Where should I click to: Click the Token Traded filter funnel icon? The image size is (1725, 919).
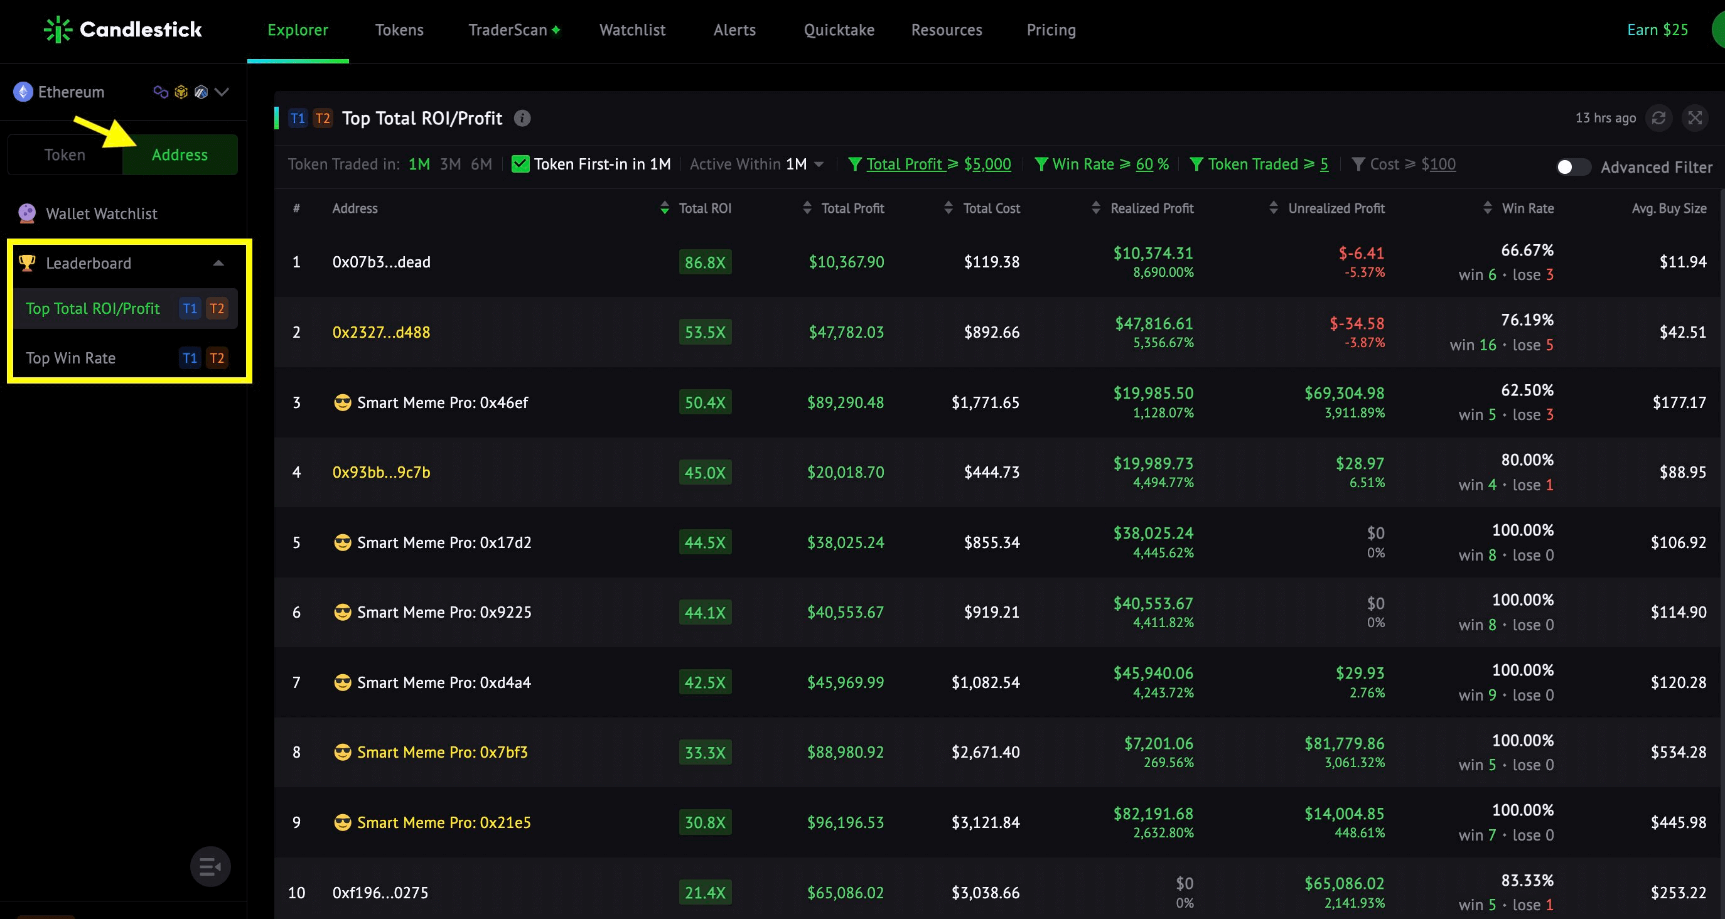coord(1196,164)
